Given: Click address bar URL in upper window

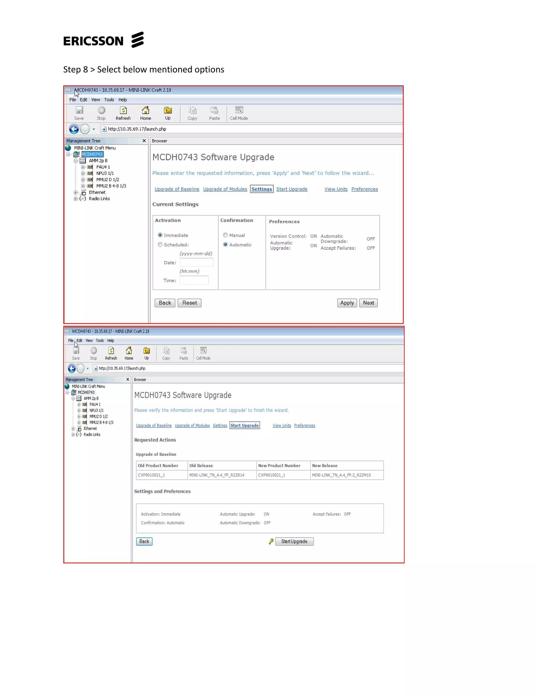Looking at the screenshot, I should (x=137, y=129).
